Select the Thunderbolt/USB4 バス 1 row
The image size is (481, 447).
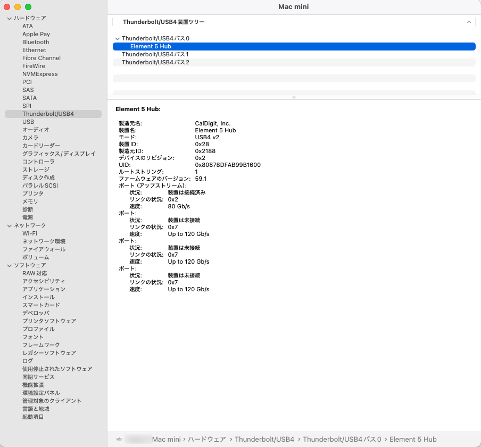click(294, 55)
